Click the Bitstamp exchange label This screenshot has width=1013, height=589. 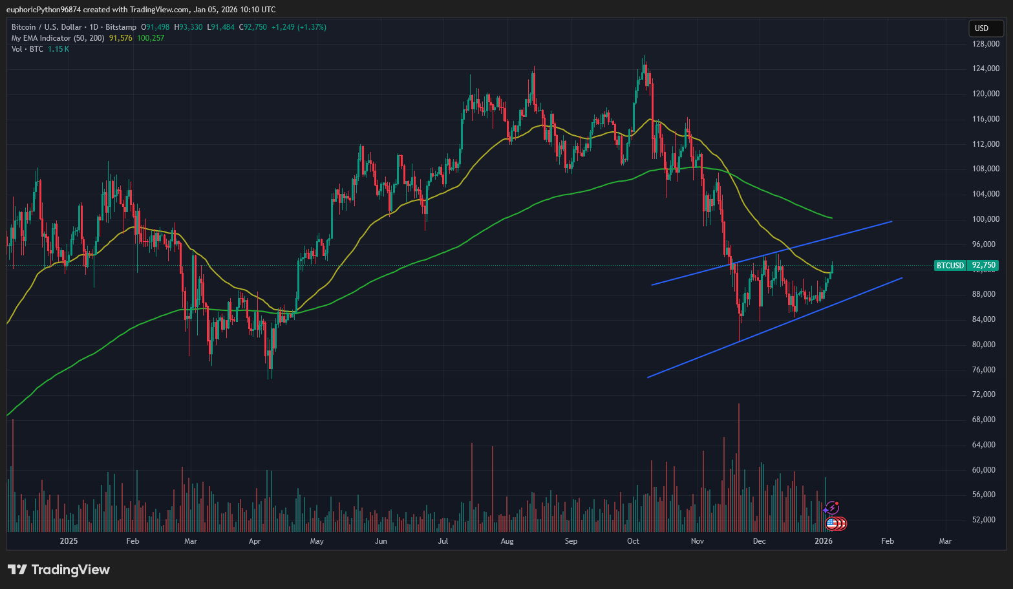pos(121,27)
